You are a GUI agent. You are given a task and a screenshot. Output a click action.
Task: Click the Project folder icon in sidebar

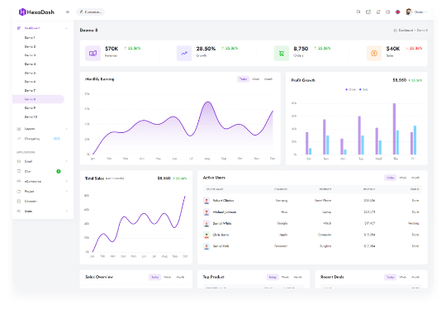coord(19,191)
